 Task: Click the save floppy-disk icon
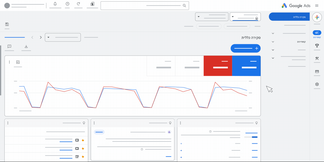click(x=7, y=24)
